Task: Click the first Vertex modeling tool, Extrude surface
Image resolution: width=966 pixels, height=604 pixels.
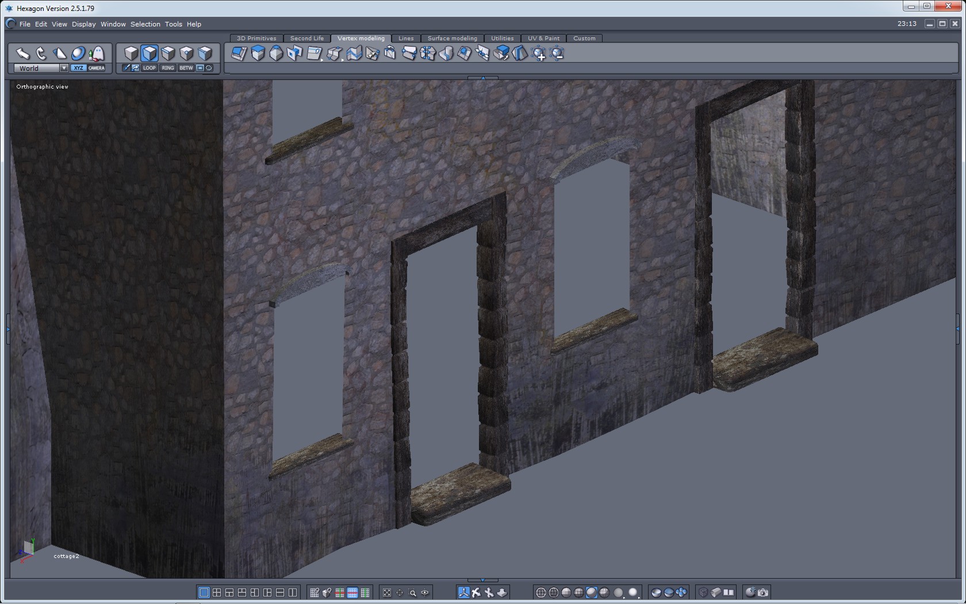Action: (x=239, y=53)
